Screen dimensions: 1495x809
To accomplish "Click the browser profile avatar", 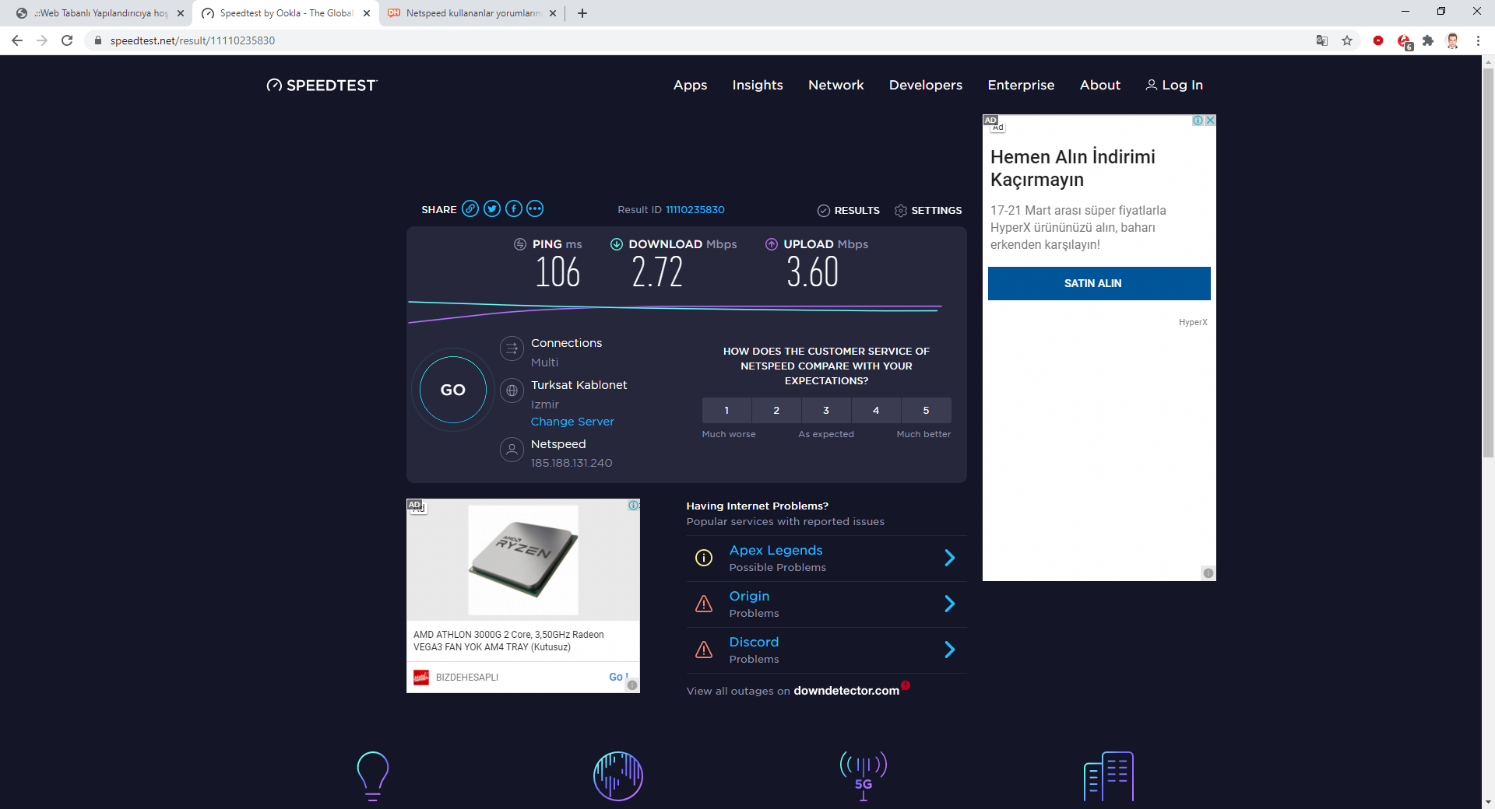I will 1452,40.
